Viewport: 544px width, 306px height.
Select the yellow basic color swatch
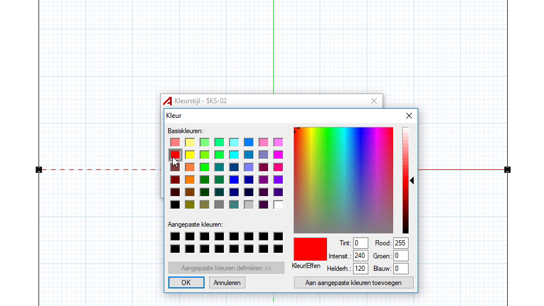(x=190, y=155)
